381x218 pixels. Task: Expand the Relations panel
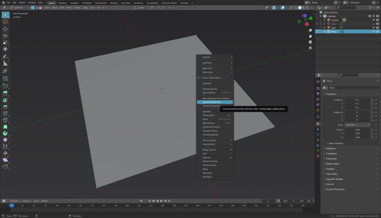point(331,149)
